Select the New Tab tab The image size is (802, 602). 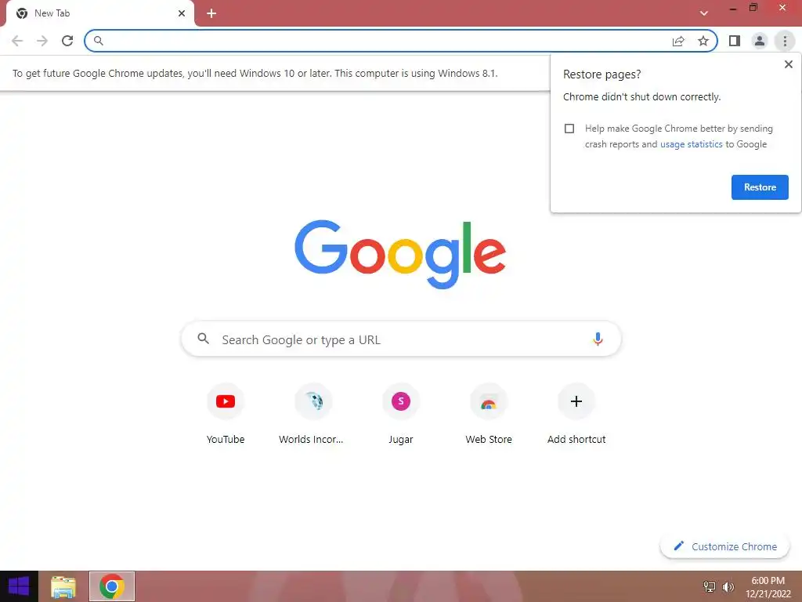tap(100, 13)
